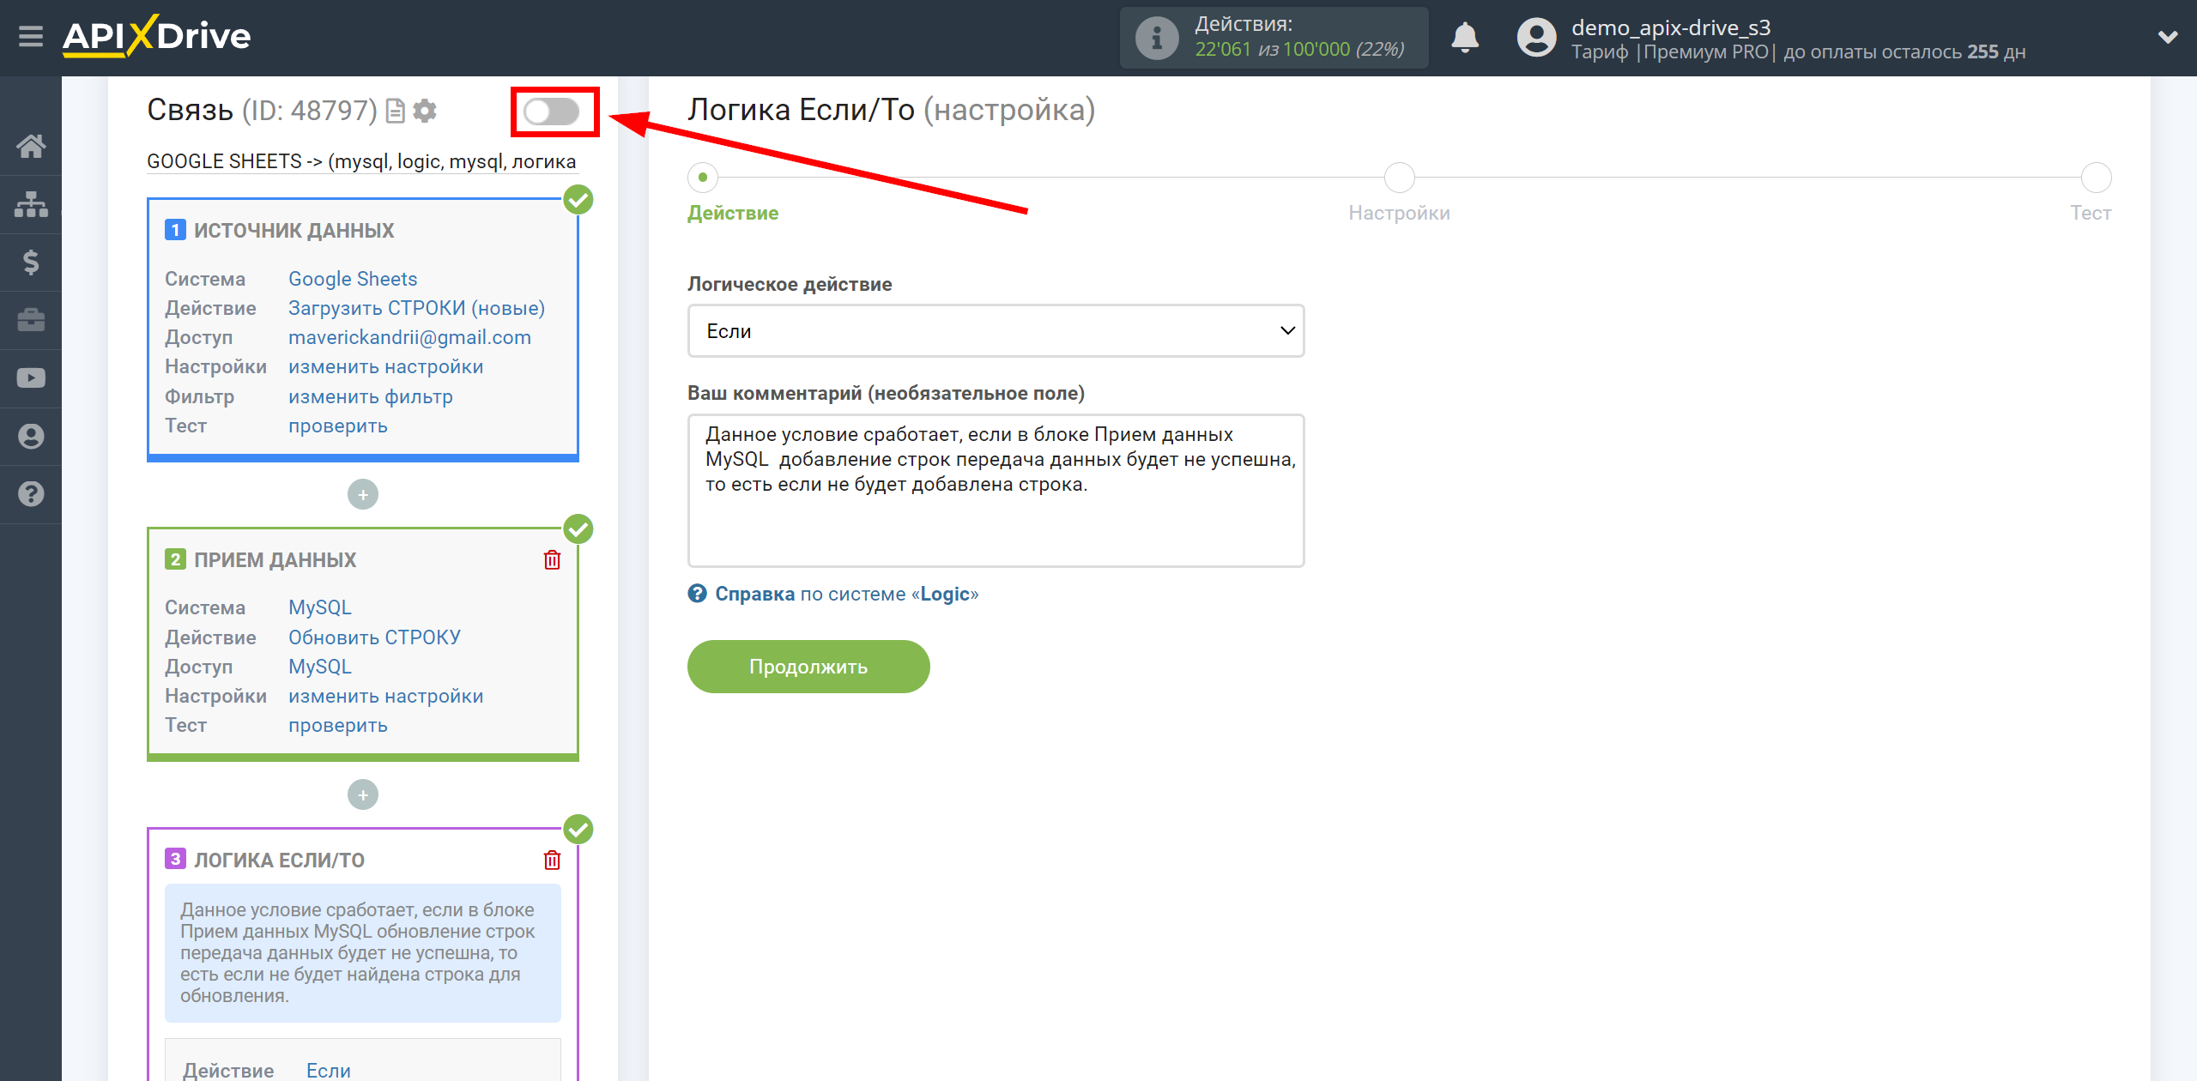Open the Google Sheets system link
The height and width of the screenshot is (1081, 2197).
pos(353,279)
